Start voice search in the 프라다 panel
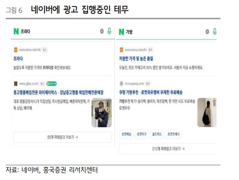 point(109,31)
